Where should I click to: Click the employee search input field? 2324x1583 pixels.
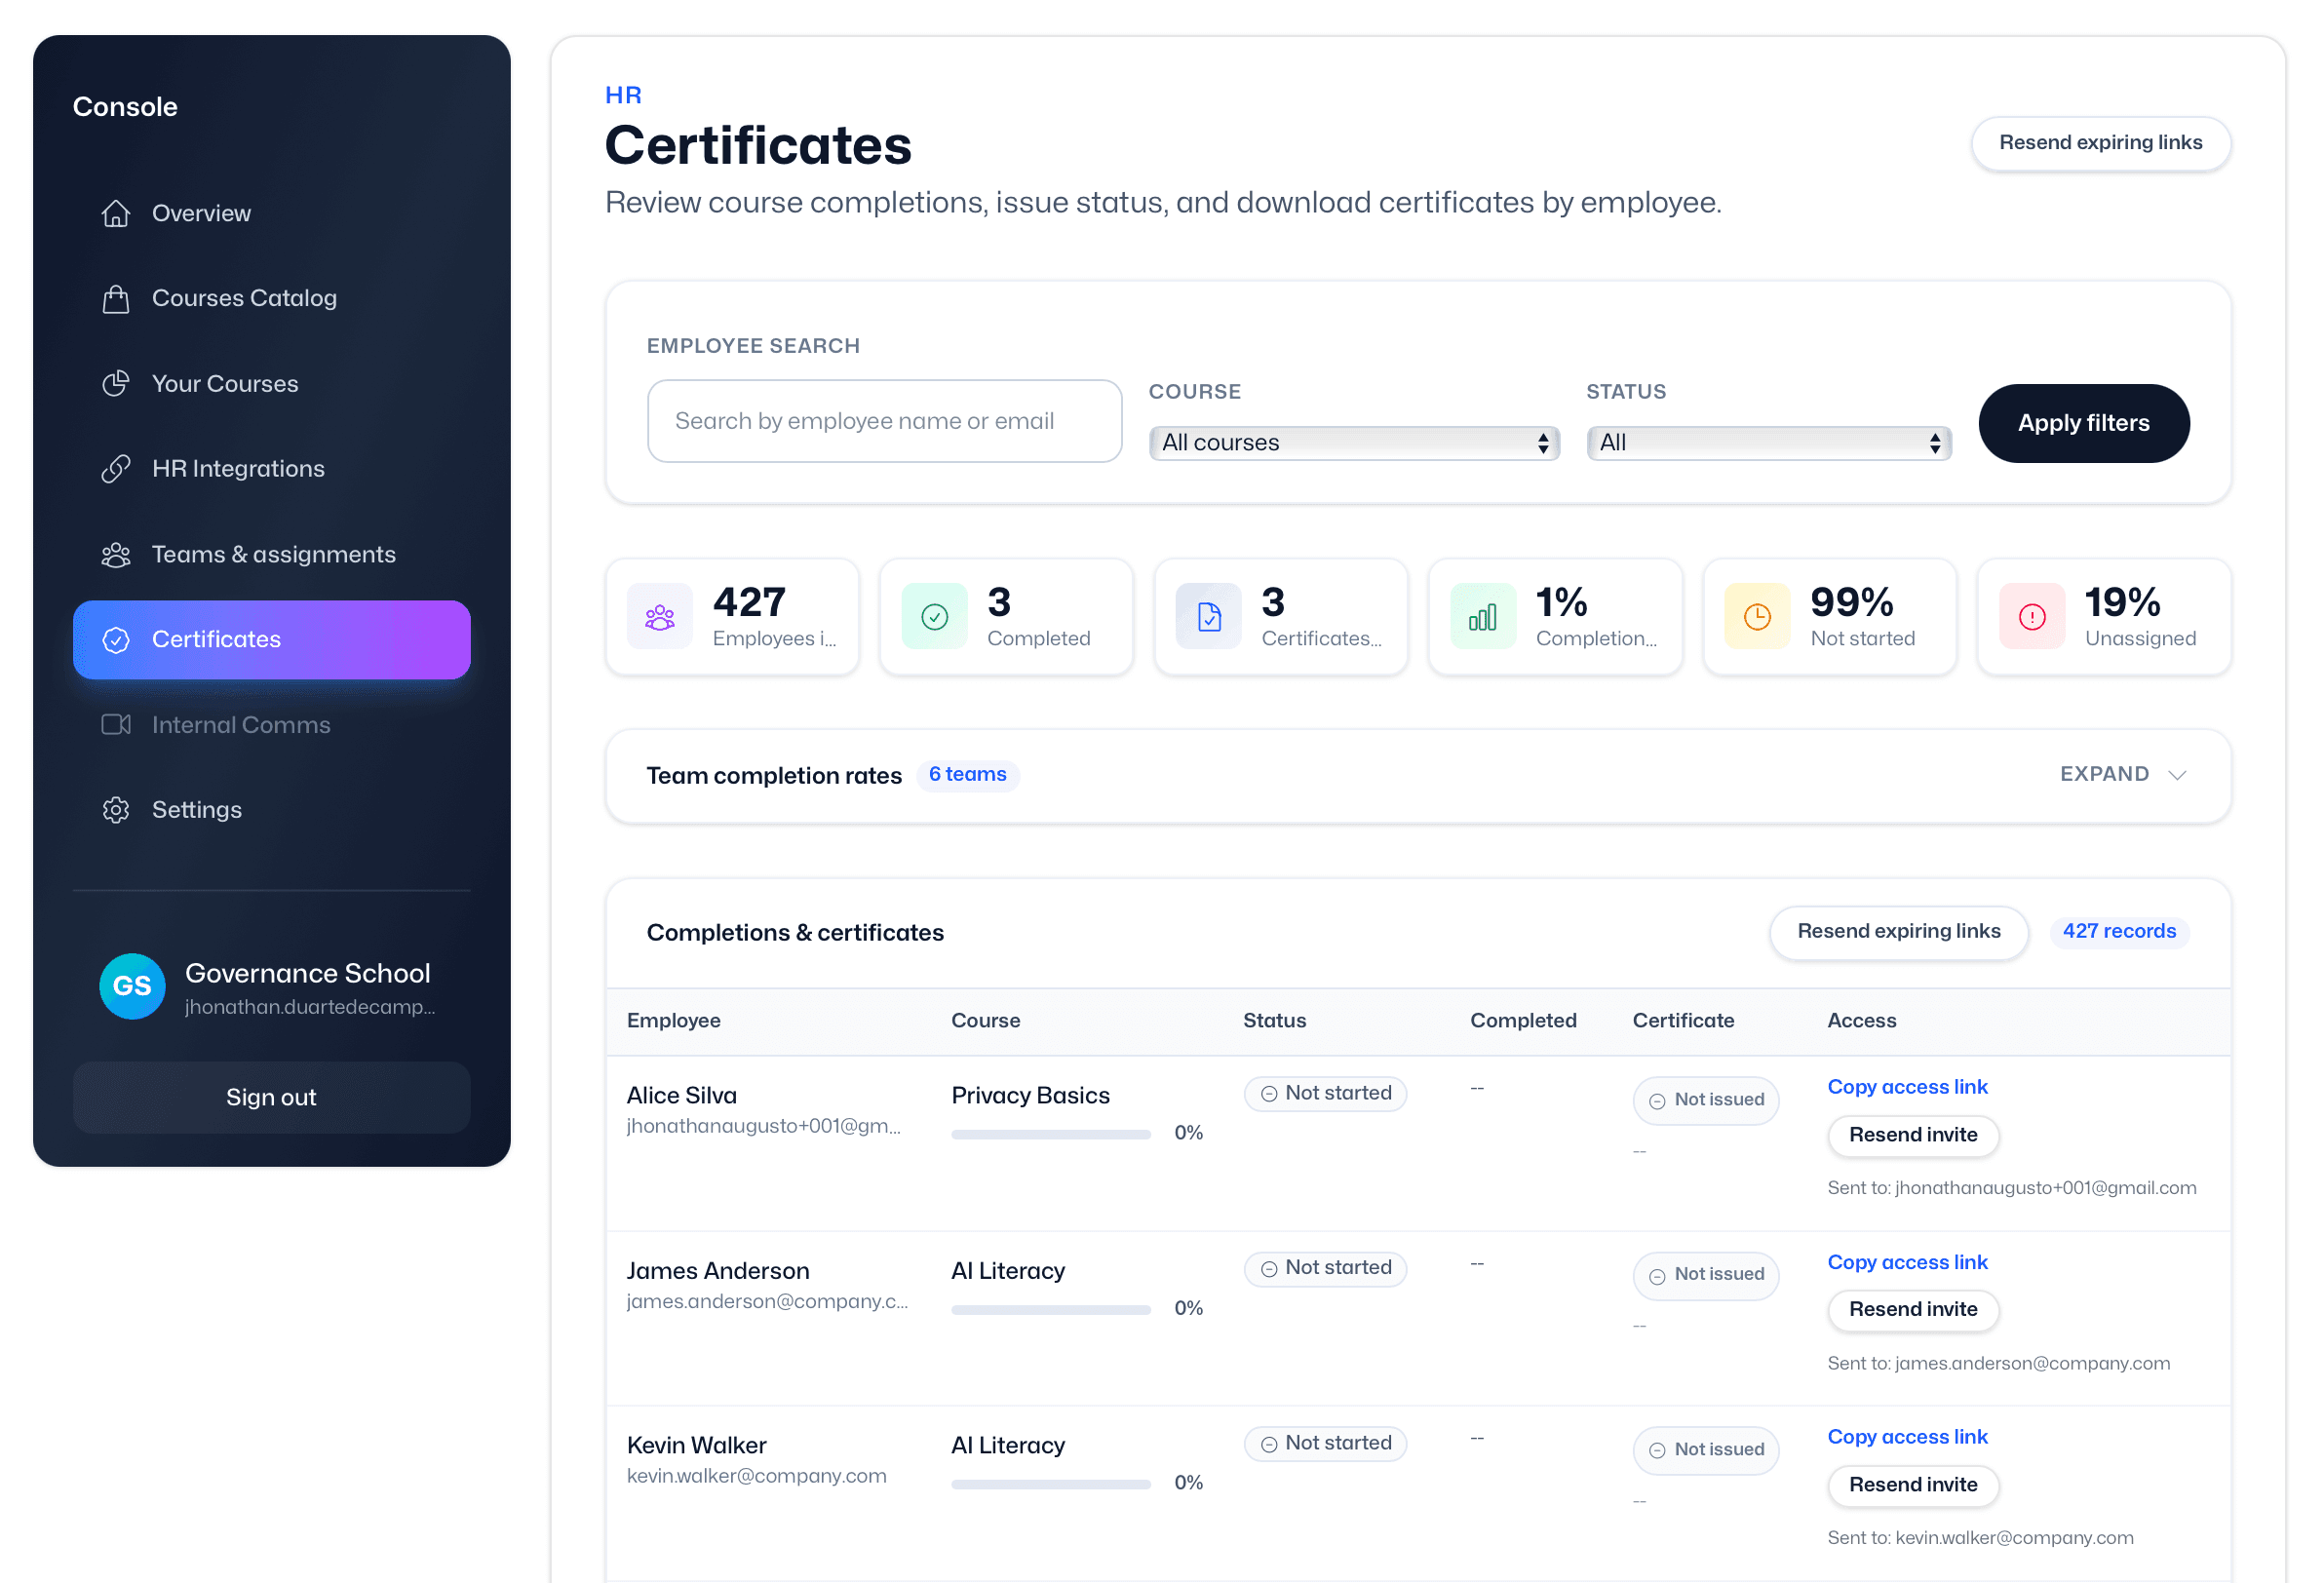(x=884, y=420)
